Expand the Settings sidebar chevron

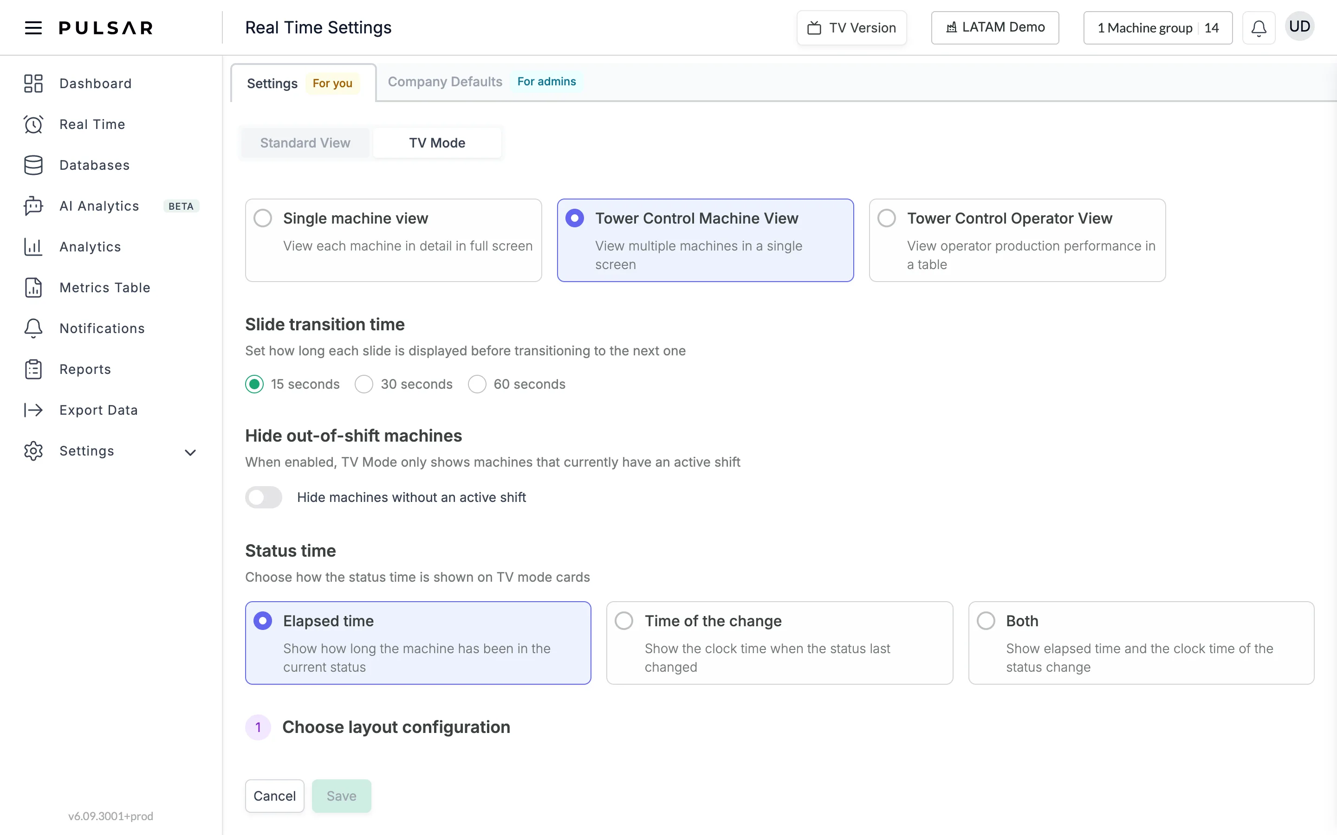pyautogui.click(x=190, y=452)
